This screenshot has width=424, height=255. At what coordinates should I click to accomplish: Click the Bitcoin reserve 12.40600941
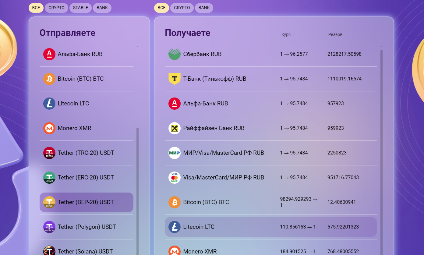[342, 202]
